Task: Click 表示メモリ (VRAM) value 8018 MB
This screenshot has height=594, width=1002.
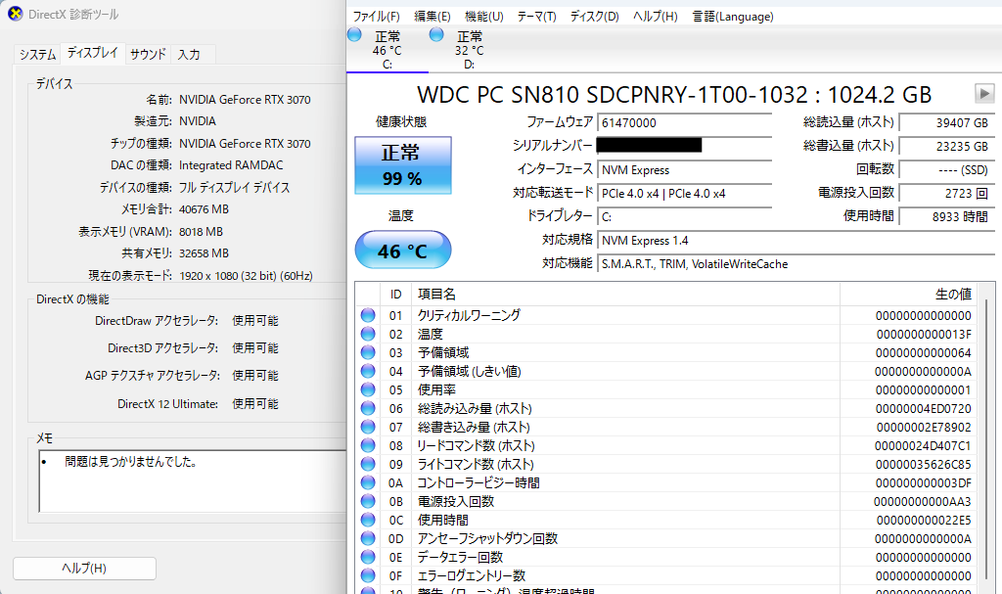Action: click(201, 232)
